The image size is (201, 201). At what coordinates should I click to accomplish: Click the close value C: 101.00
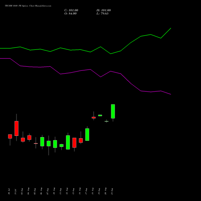[71, 10]
